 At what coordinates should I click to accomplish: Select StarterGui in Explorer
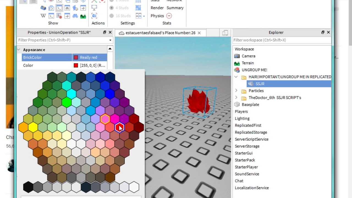[244, 153]
